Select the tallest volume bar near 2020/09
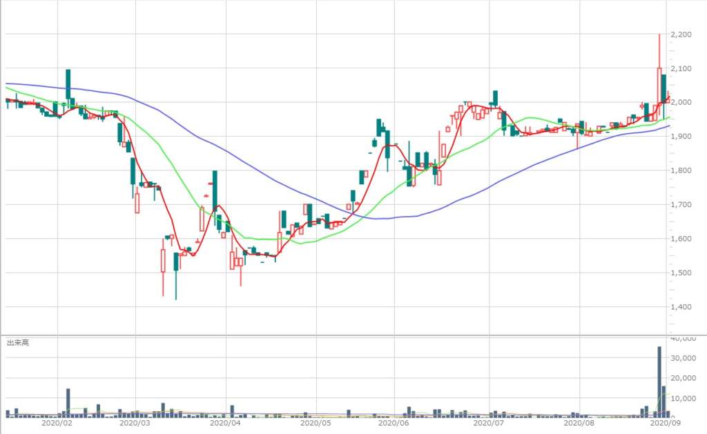707x434 pixels. (x=659, y=382)
